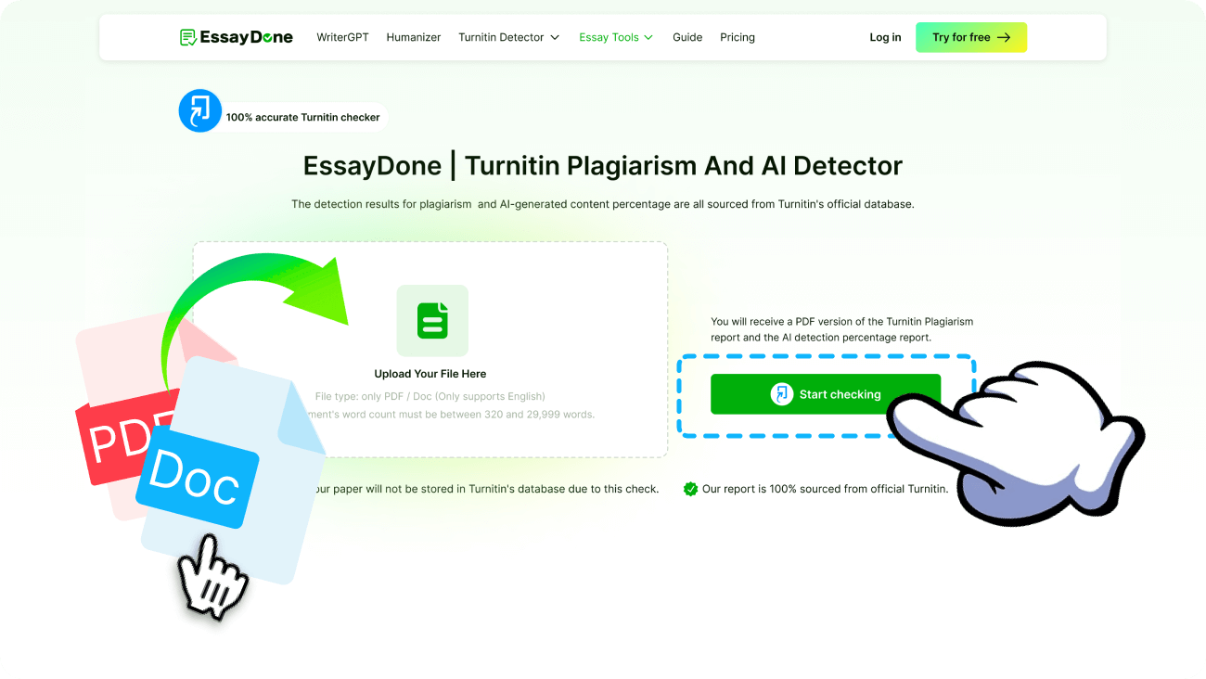1206x679 pixels.
Task: Click Log in link
Action: (885, 37)
